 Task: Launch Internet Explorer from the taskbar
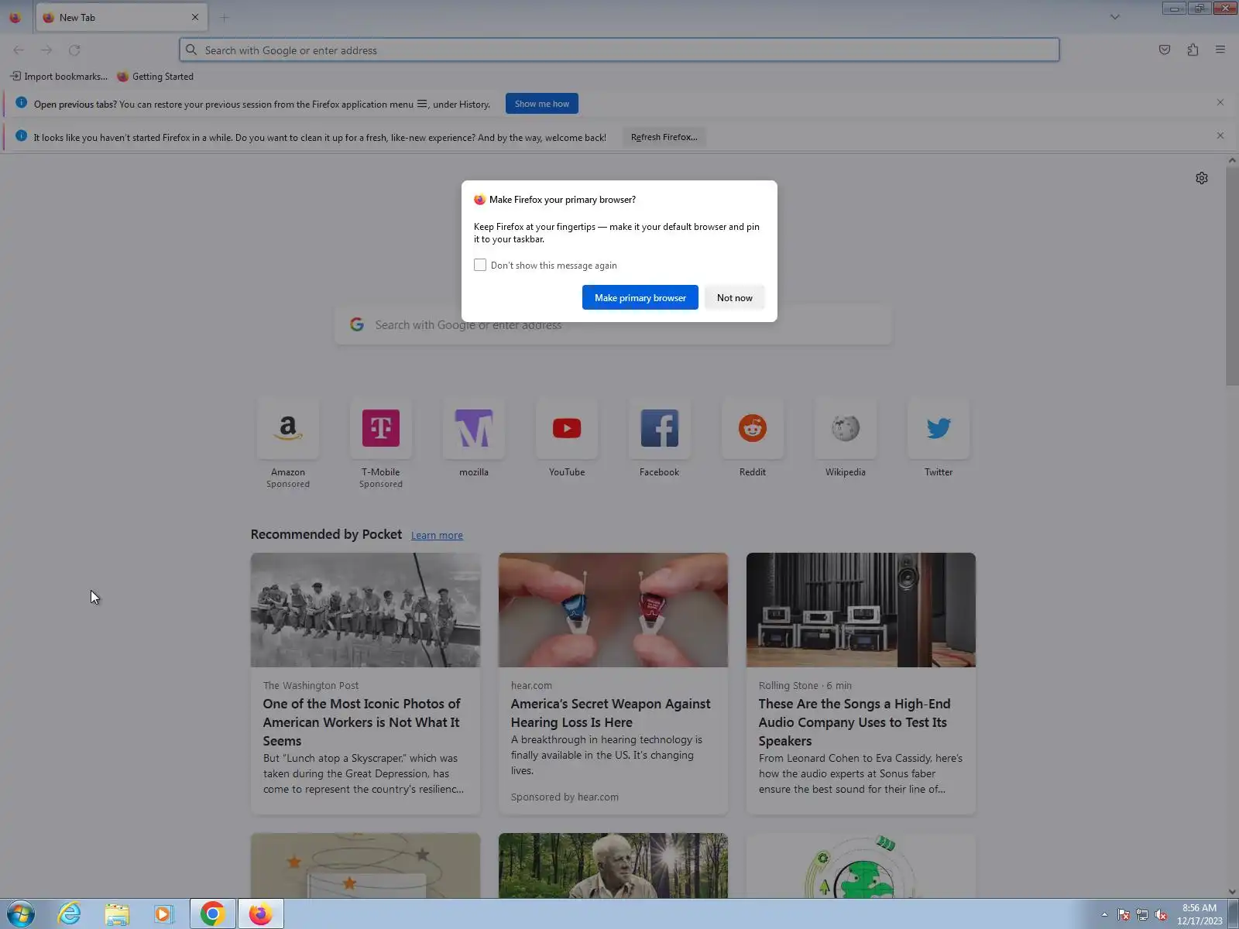coord(70,914)
